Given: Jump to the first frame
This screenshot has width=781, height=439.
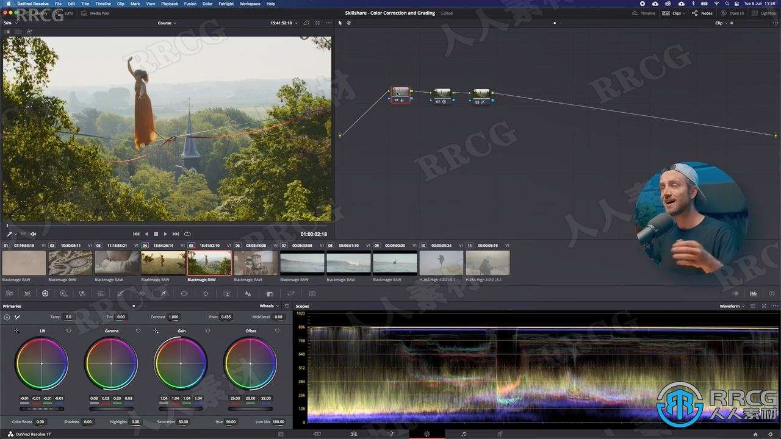Looking at the screenshot, I should [x=136, y=234].
